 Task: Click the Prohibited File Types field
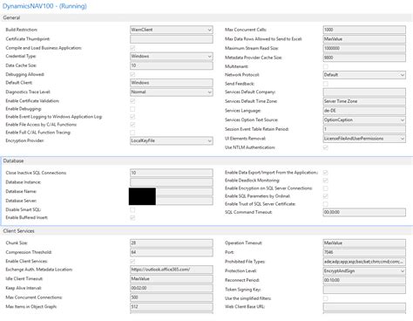(x=364, y=262)
